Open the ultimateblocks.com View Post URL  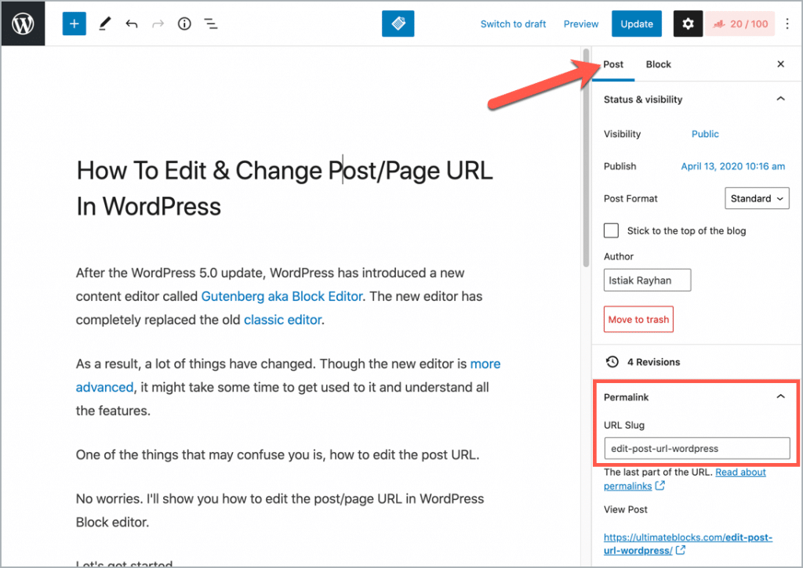tap(688, 544)
